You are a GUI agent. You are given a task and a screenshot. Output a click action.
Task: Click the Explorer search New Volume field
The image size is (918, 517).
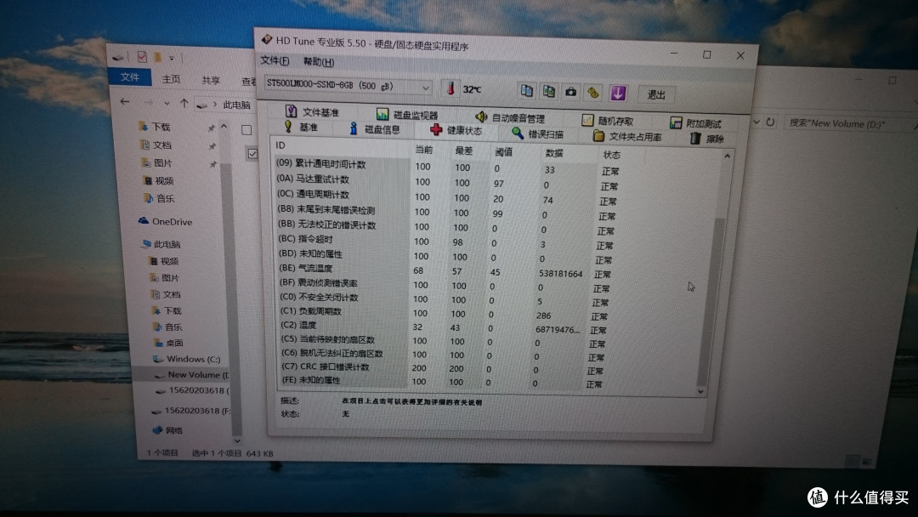coord(846,123)
